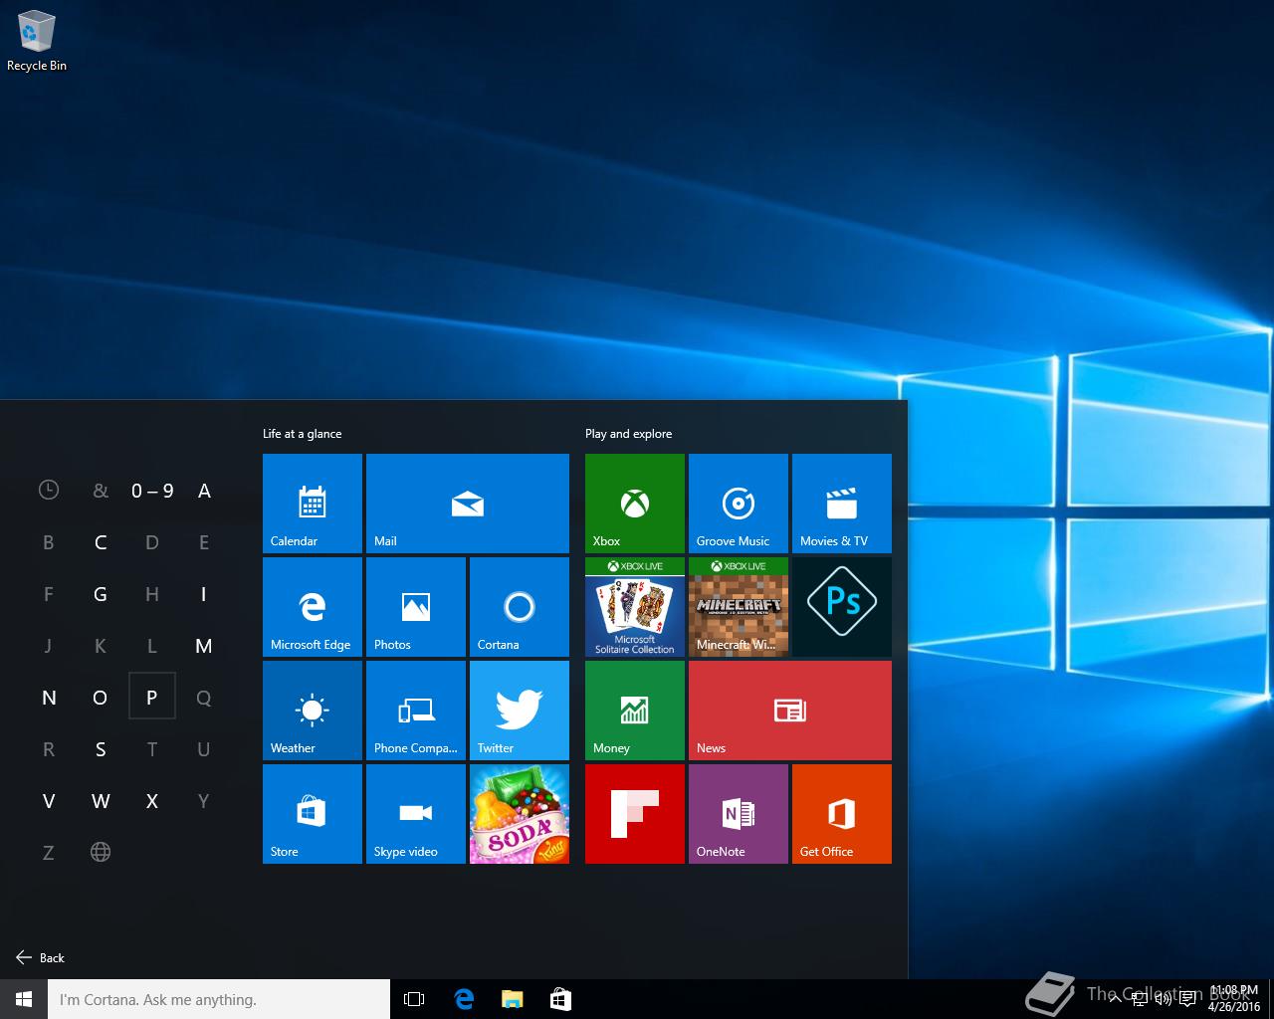Select the Life at a glance heading
Screen dimensions: 1274x1019
(x=302, y=434)
